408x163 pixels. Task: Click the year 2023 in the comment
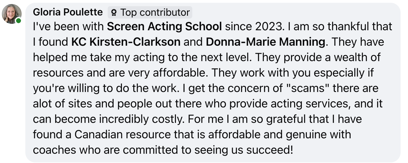point(268,27)
